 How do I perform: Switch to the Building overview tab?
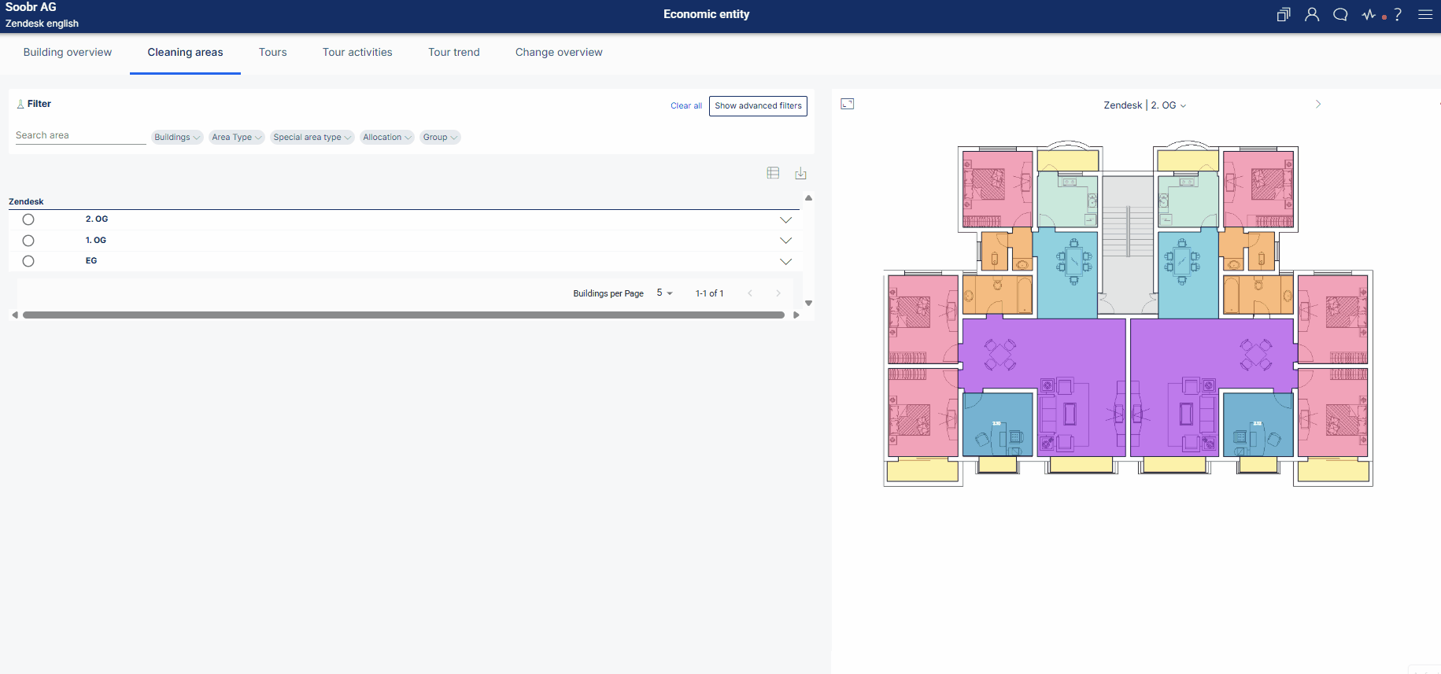pos(68,52)
